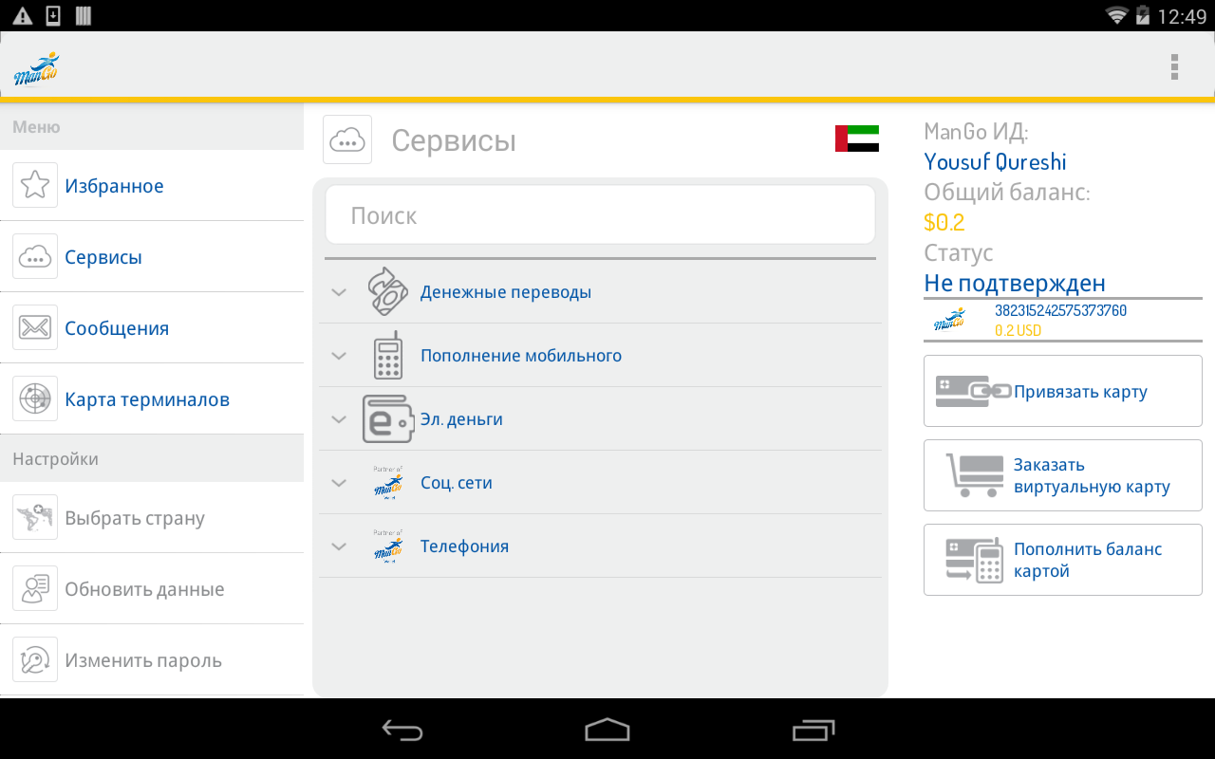1215x759 pixels.
Task: Select Обновить данные in settings
Action: point(152,588)
